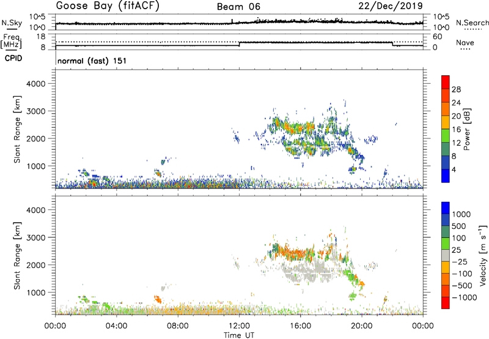Click the 'Freq. [MHz]' axis label
The width and height of the screenshot is (489, 339).
(x=12, y=42)
